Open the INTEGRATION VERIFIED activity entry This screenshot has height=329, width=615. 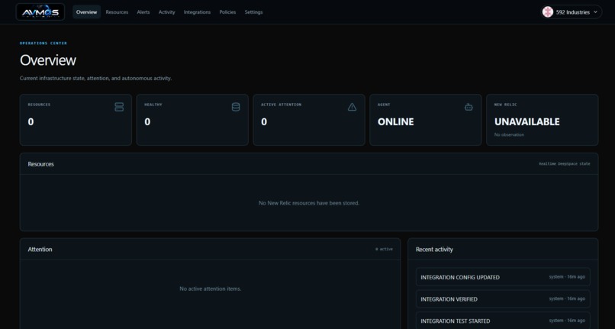503,298
